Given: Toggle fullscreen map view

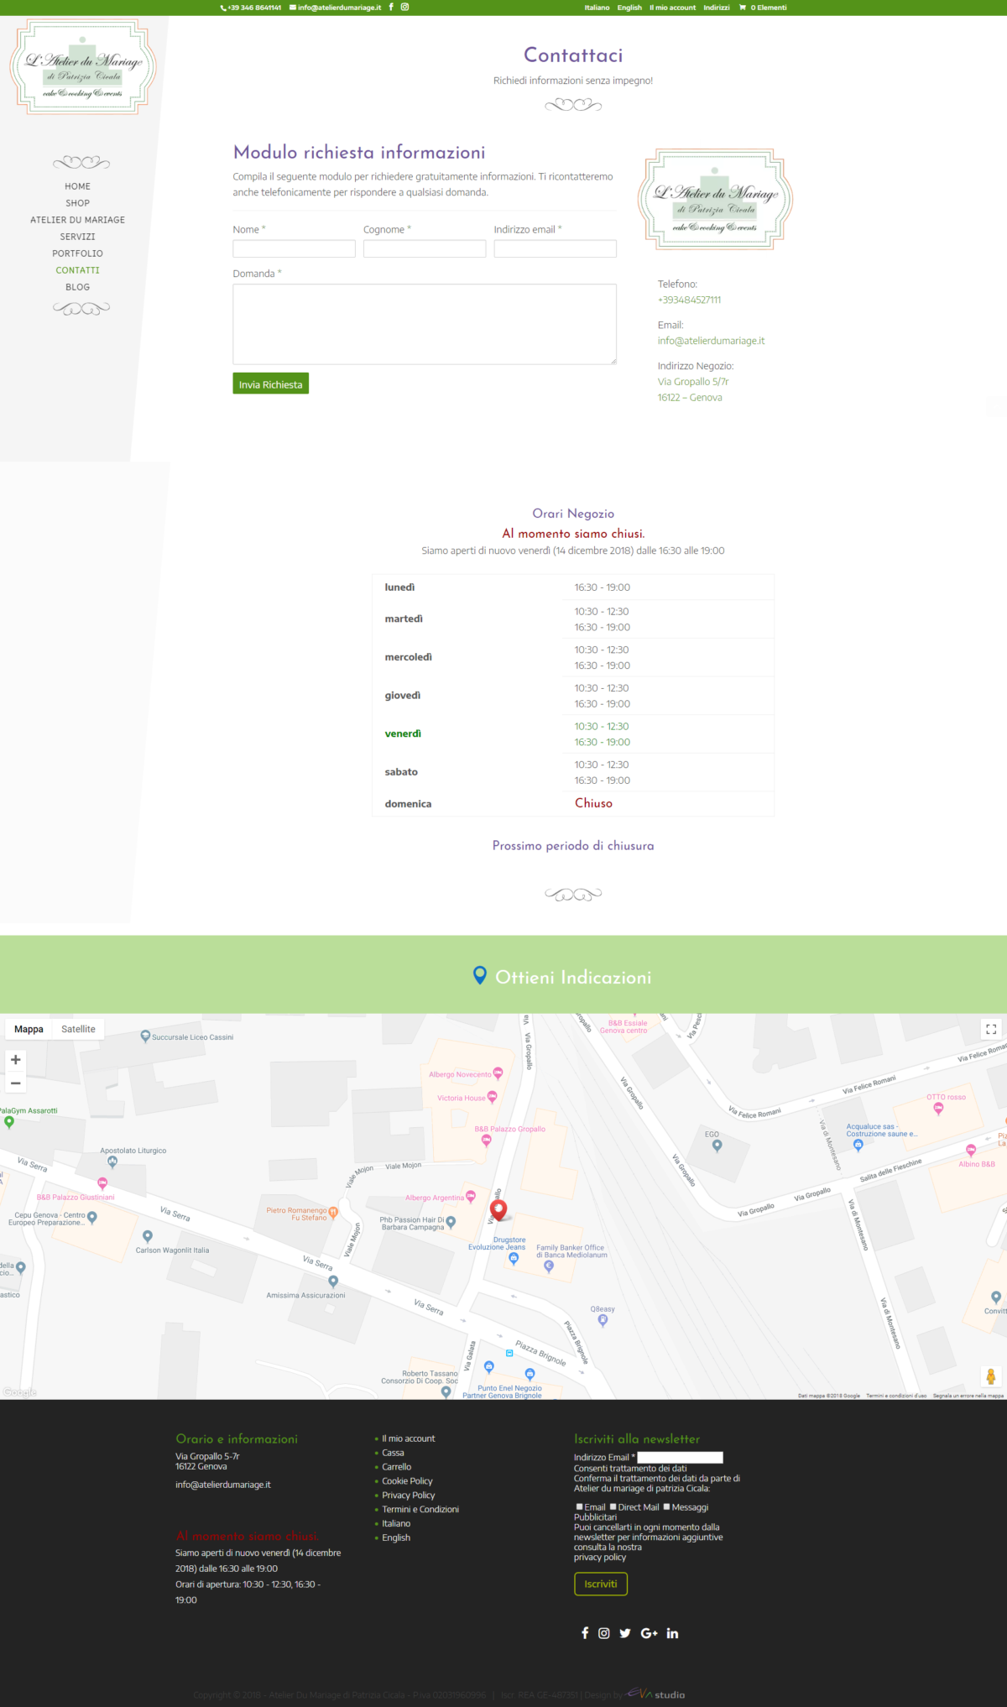Looking at the screenshot, I should pos(991,1029).
